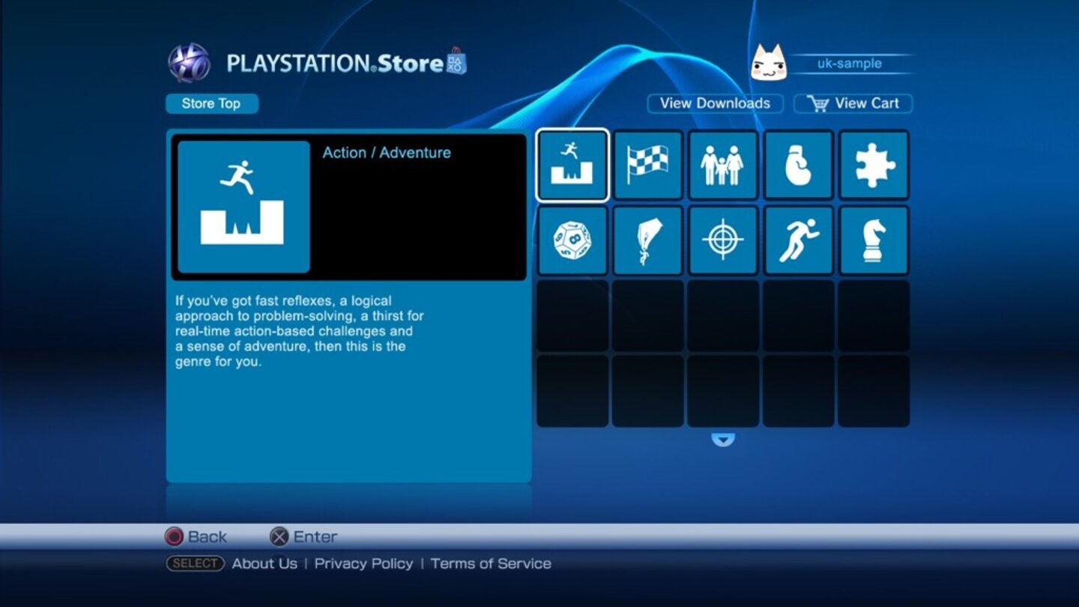This screenshot has height=607, width=1079.
Task: Select the Fighting genre boxing glove icon
Action: point(799,166)
